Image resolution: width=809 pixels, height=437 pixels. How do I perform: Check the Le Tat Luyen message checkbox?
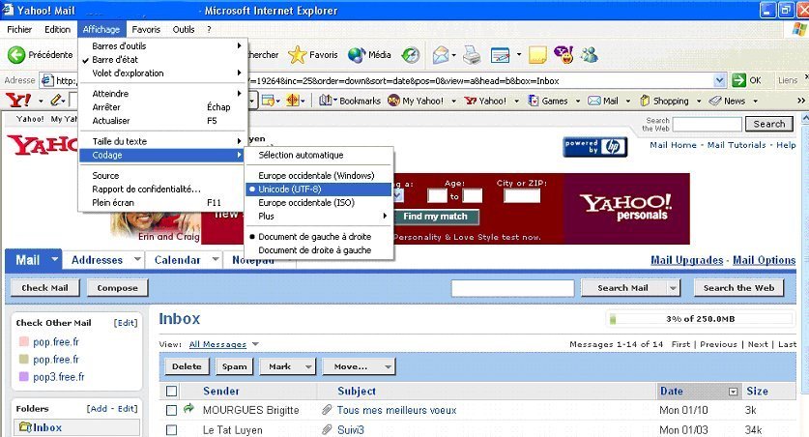click(172, 430)
